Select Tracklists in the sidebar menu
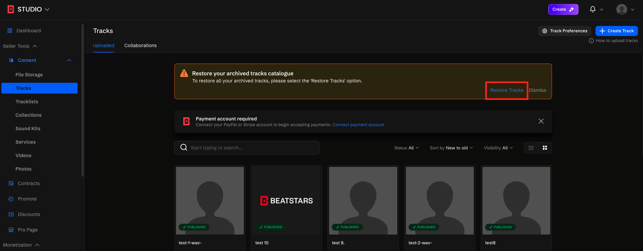 [27, 102]
